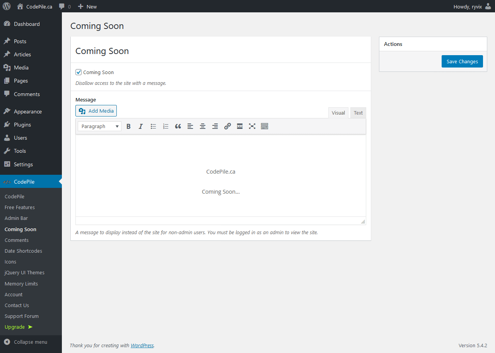Follow the WordPress footer link
Viewport: 495px width, 353px height.
[142, 345]
